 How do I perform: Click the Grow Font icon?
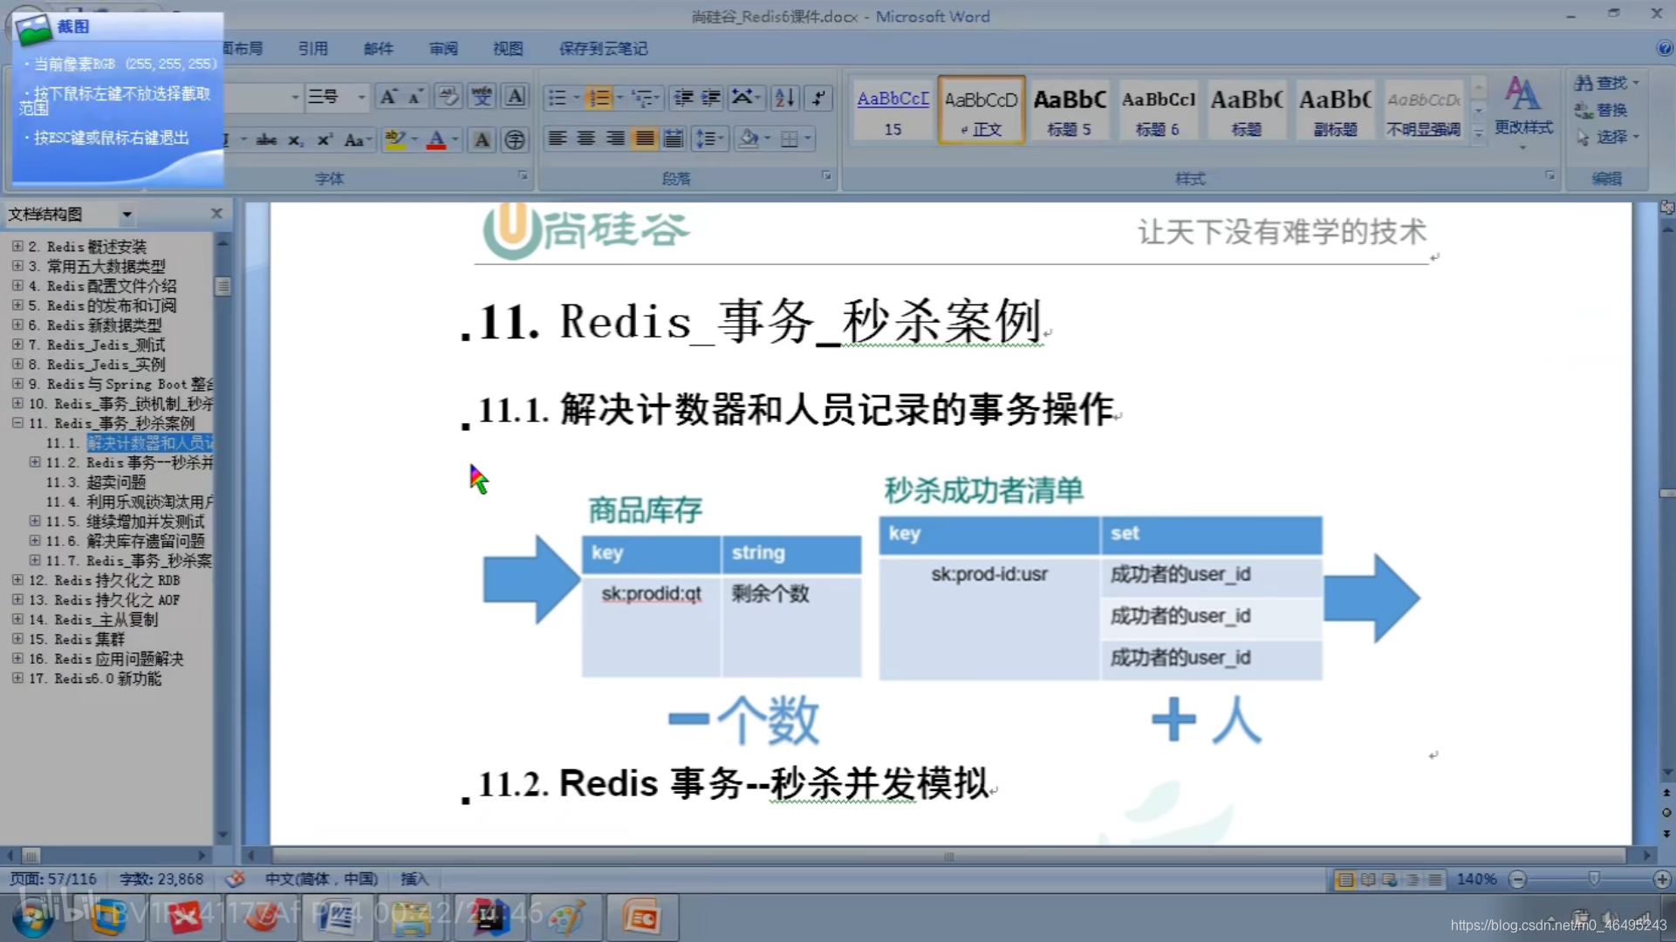tap(388, 98)
